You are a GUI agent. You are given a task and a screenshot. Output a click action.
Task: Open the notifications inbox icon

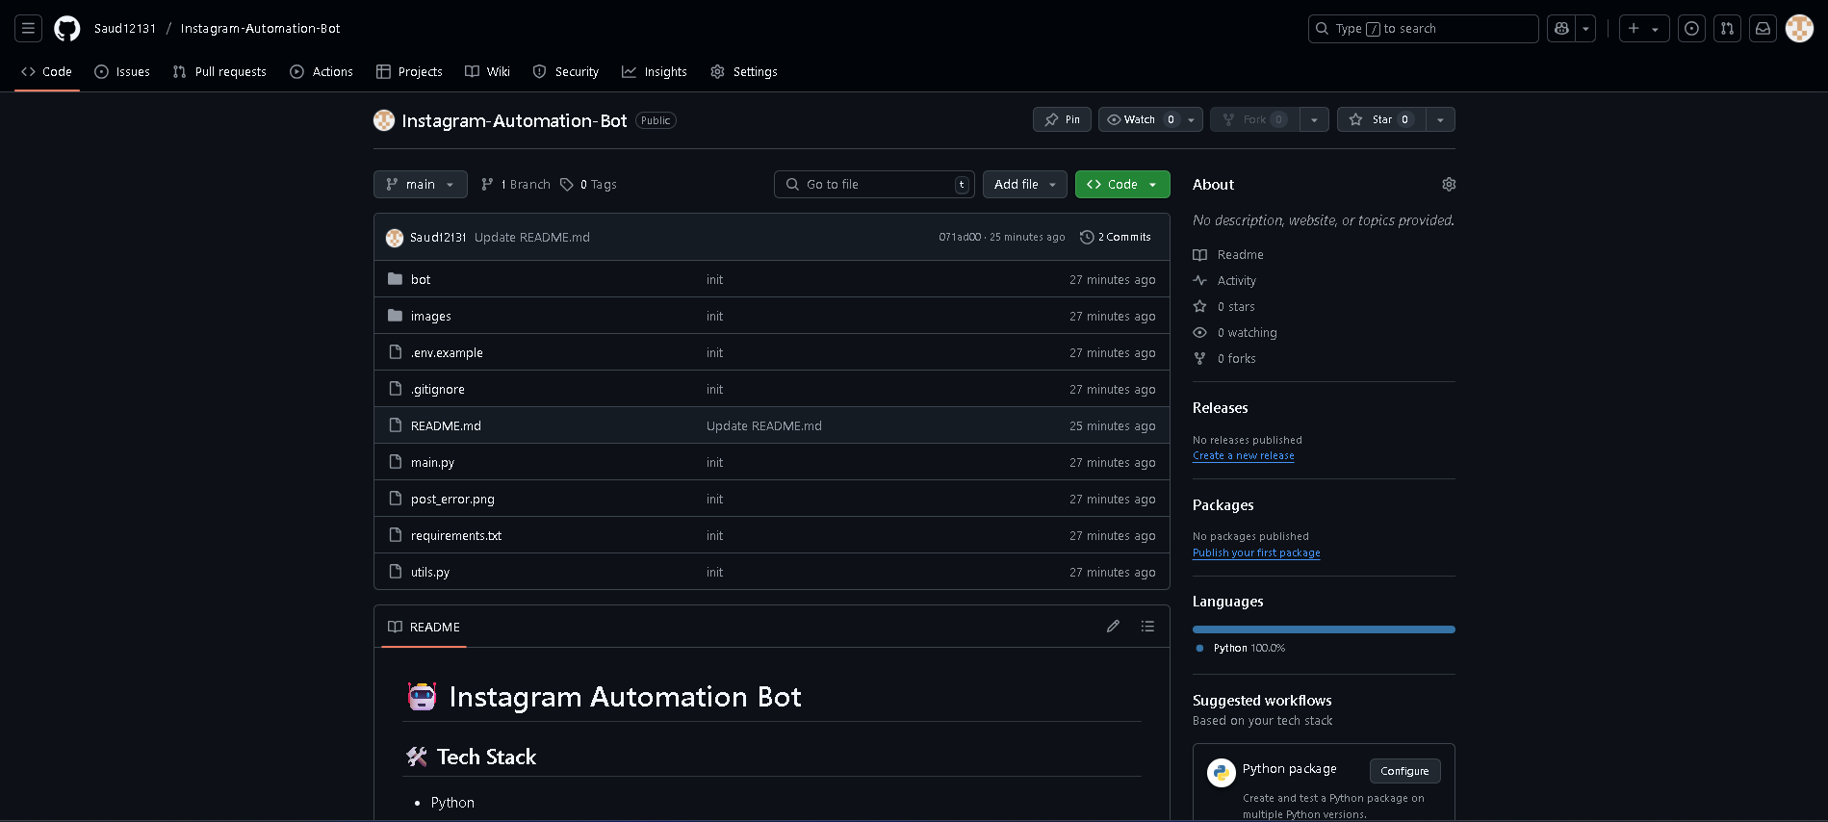(1763, 29)
